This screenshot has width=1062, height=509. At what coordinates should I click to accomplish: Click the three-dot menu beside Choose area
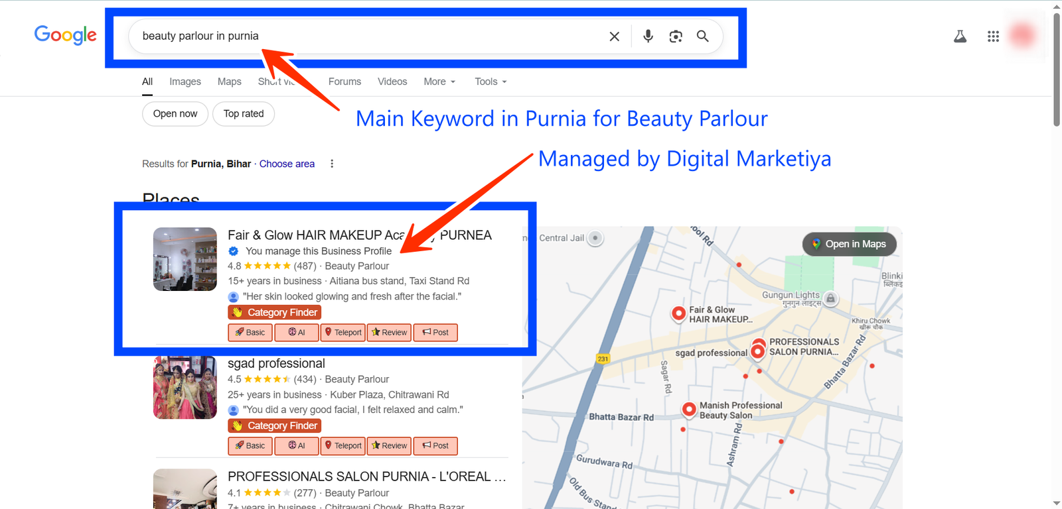click(332, 164)
